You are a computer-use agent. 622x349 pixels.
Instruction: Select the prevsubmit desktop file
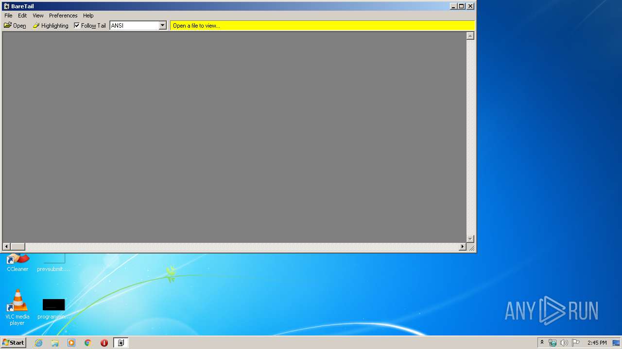coord(53,263)
